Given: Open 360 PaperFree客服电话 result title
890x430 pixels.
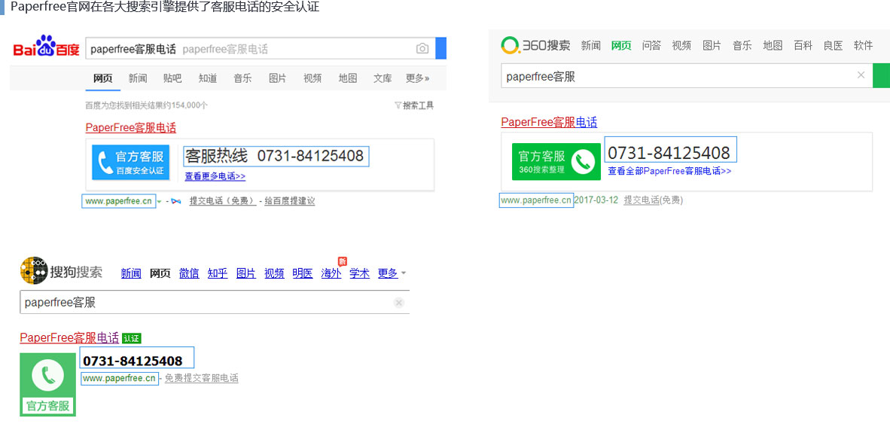Looking at the screenshot, I should (549, 122).
